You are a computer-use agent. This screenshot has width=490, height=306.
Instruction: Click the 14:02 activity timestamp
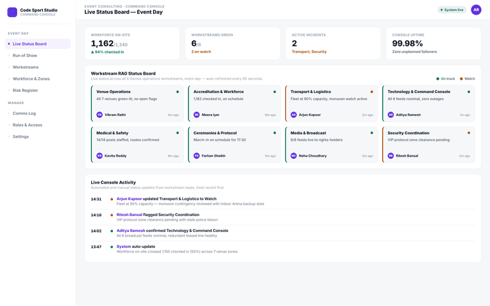96,231
